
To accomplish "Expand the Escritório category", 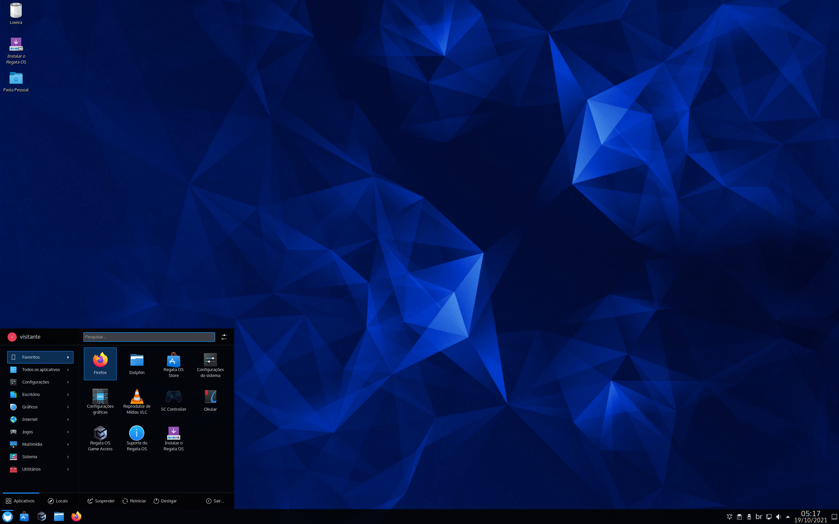I will (x=40, y=394).
